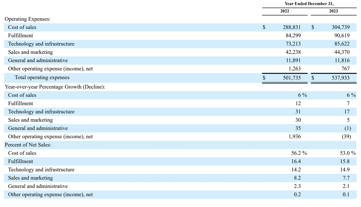Select Technology and infrastructure growth 31
361x207 pixels.
click(x=298, y=112)
